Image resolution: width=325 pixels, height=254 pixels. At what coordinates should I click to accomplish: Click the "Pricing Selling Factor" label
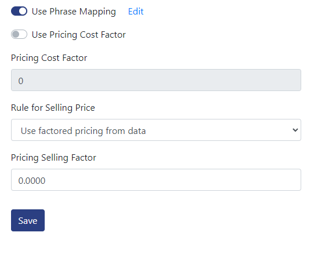(53, 158)
